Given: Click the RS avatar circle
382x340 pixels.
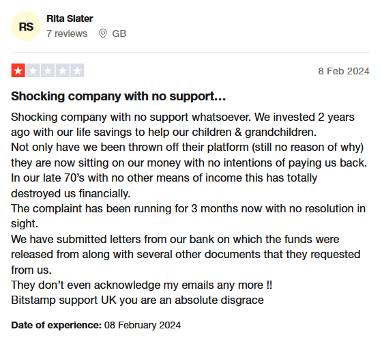Looking at the screenshot, I should pyautogui.click(x=26, y=26).
